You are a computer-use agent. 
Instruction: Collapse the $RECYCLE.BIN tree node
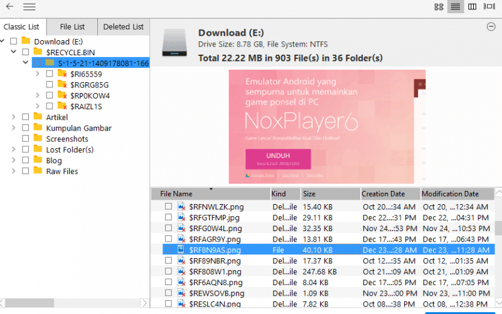point(13,51)
